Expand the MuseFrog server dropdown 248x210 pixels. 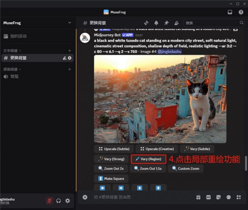pyautogui.click(x=69, y=23)
